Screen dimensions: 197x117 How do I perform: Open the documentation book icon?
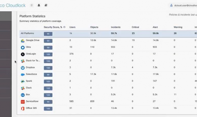(46, 5)
